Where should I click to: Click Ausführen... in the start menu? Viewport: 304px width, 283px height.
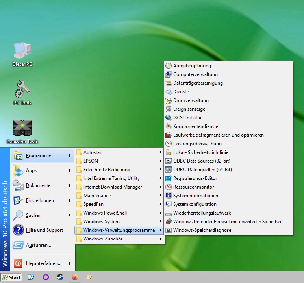[x=42, y=245]
